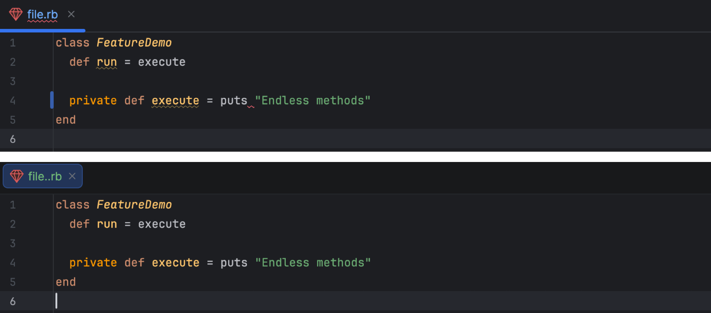The width and height of the screenshot is (711, 313).
Task: Place cursor on 'FeatureDemo' class name in top editor
Action: tap(134, 42)
